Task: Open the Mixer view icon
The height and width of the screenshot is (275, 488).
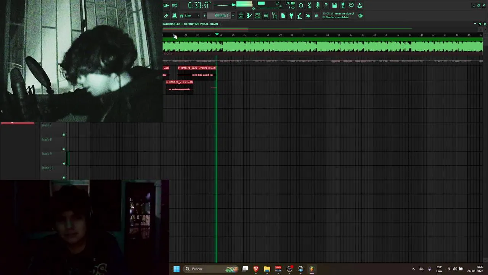Action: pyautogui.click(x=266, y=16)
